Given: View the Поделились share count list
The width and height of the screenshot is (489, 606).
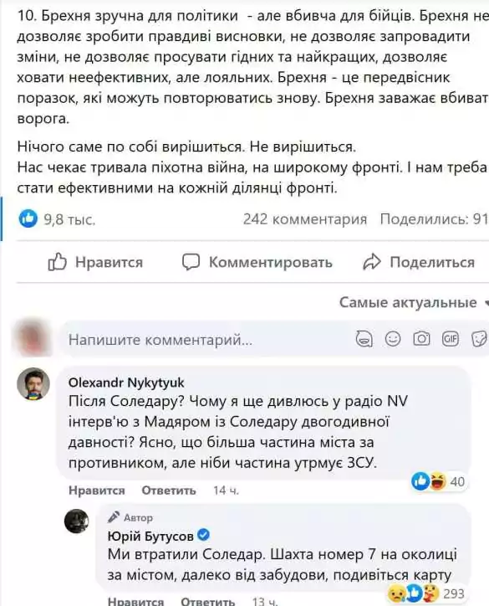Looking at the screenshot, I should click(434, 219).
